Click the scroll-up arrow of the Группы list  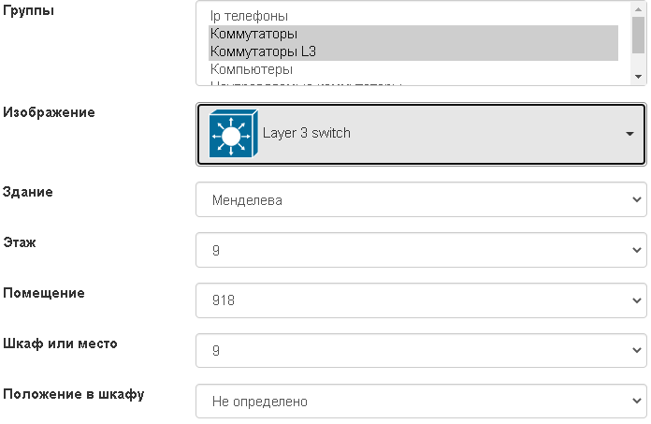click(638, 7)
